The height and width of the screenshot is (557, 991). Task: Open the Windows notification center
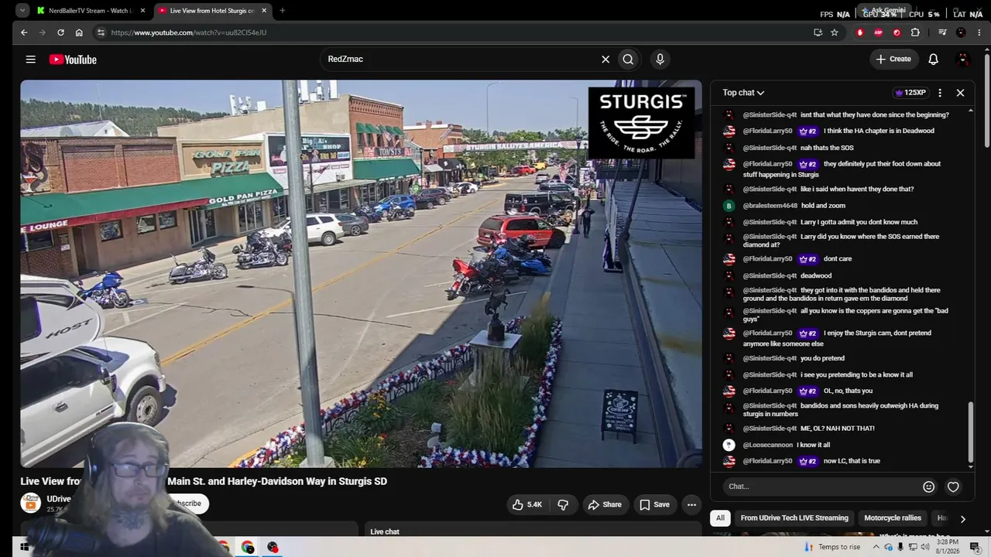[x=975, y=547]
